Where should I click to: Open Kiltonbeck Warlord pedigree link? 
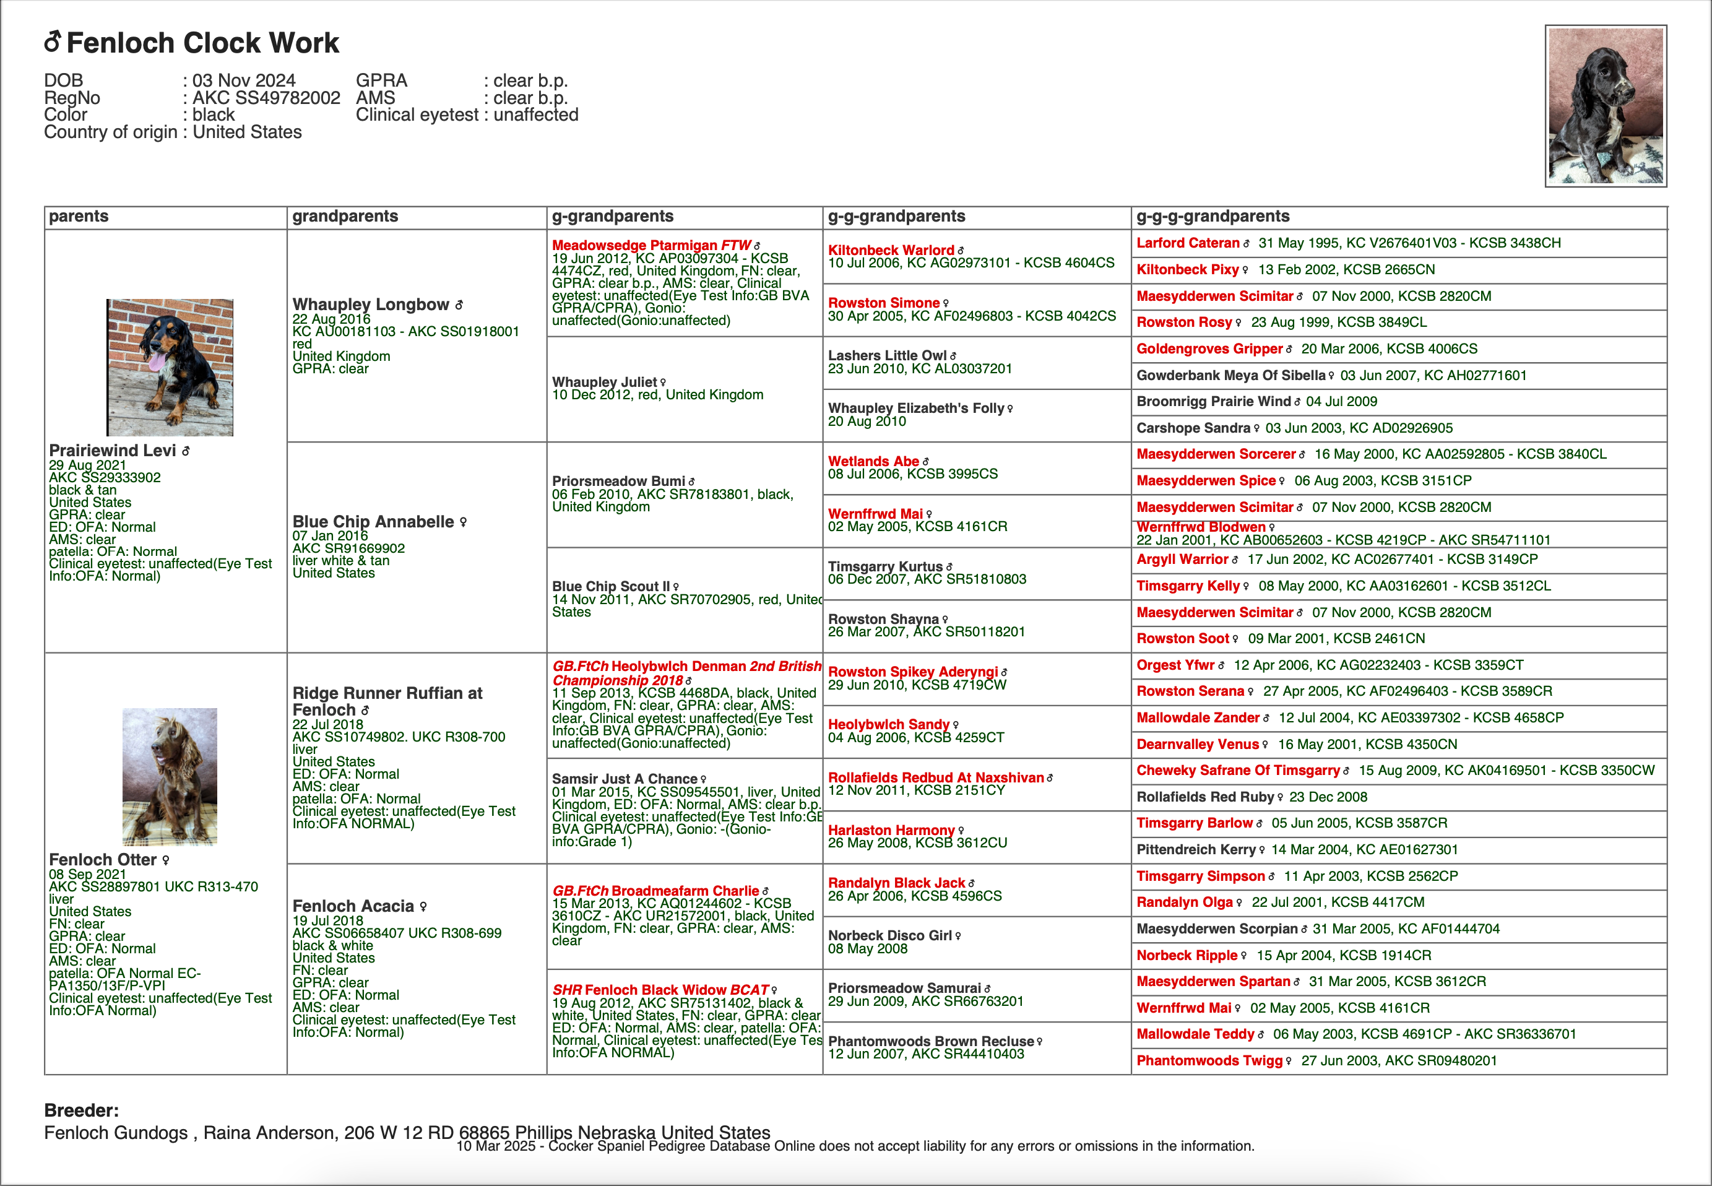click(891, 251)
